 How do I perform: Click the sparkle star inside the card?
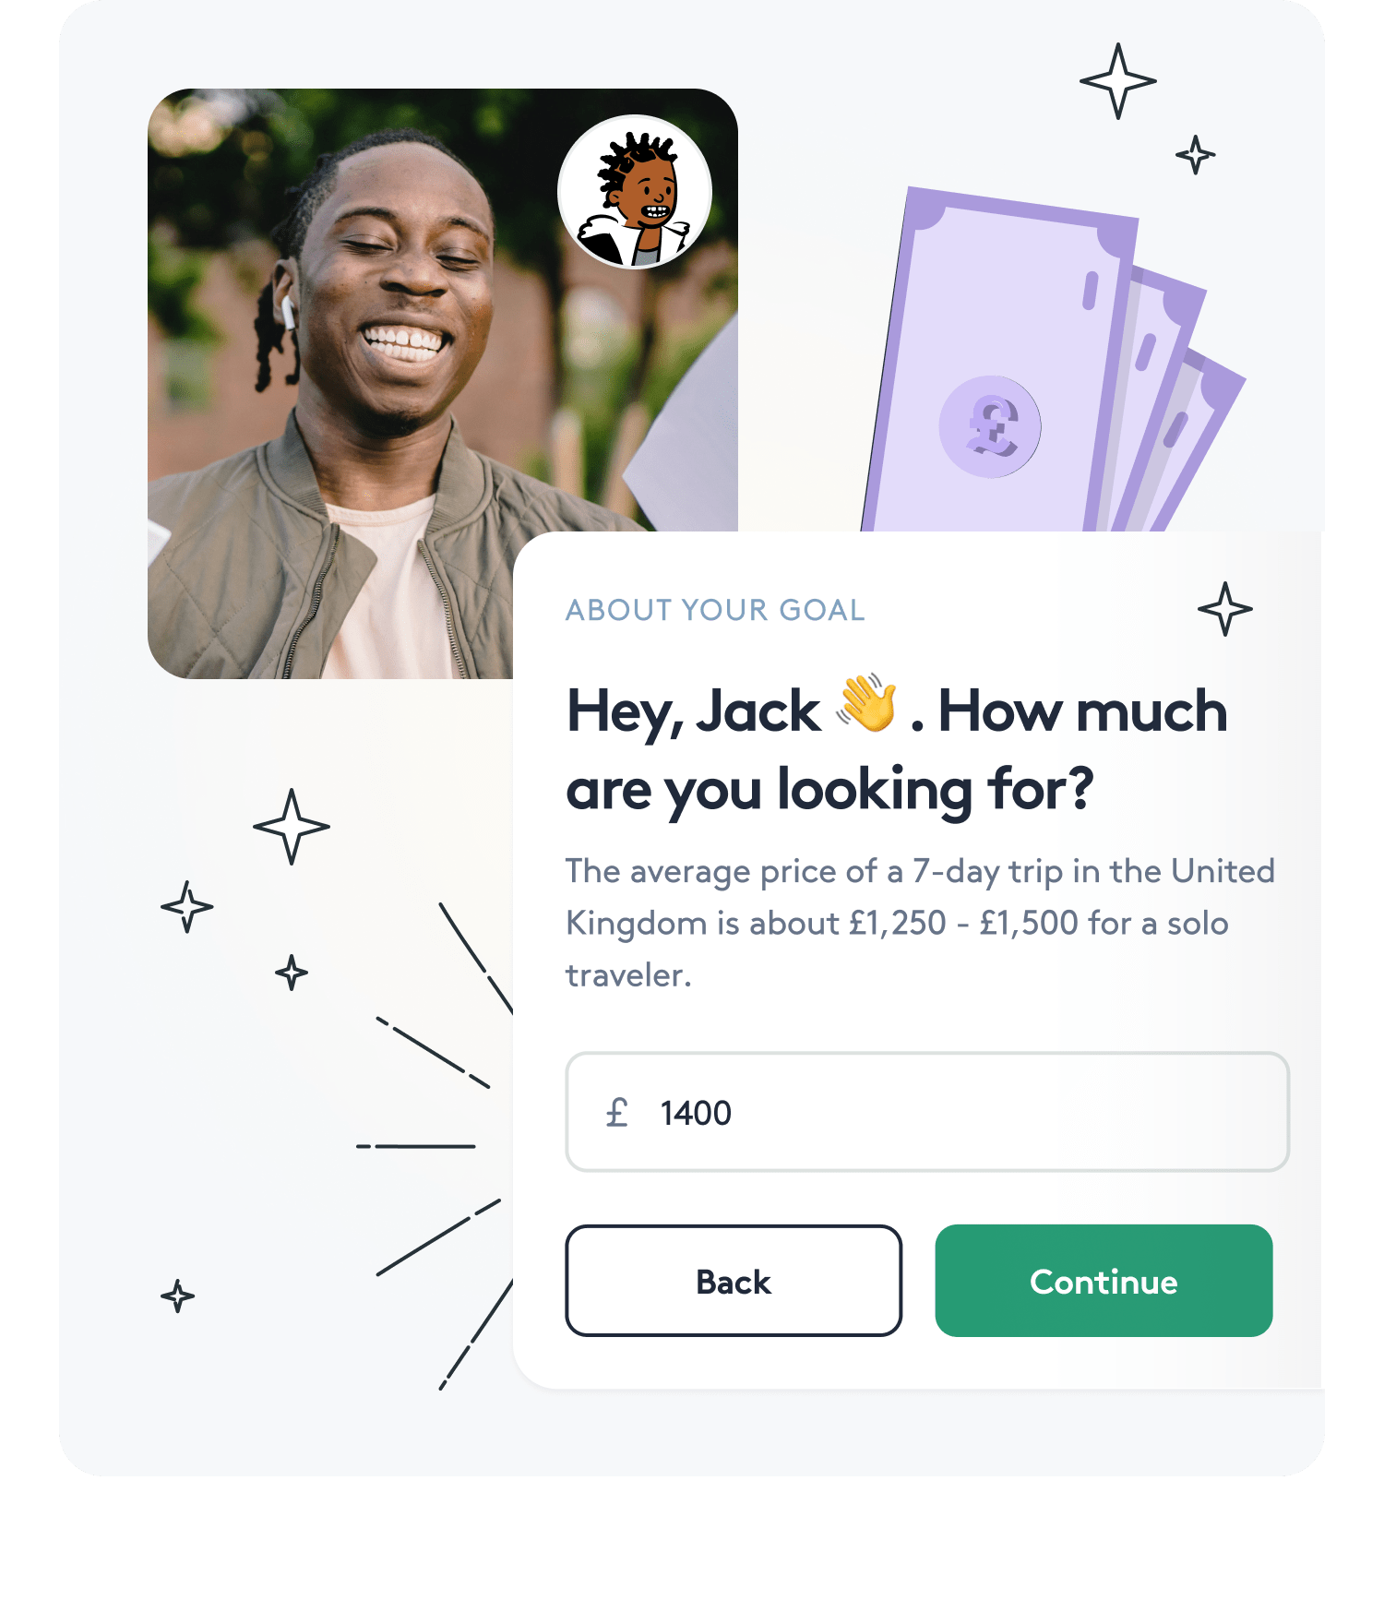point(1225,609)
